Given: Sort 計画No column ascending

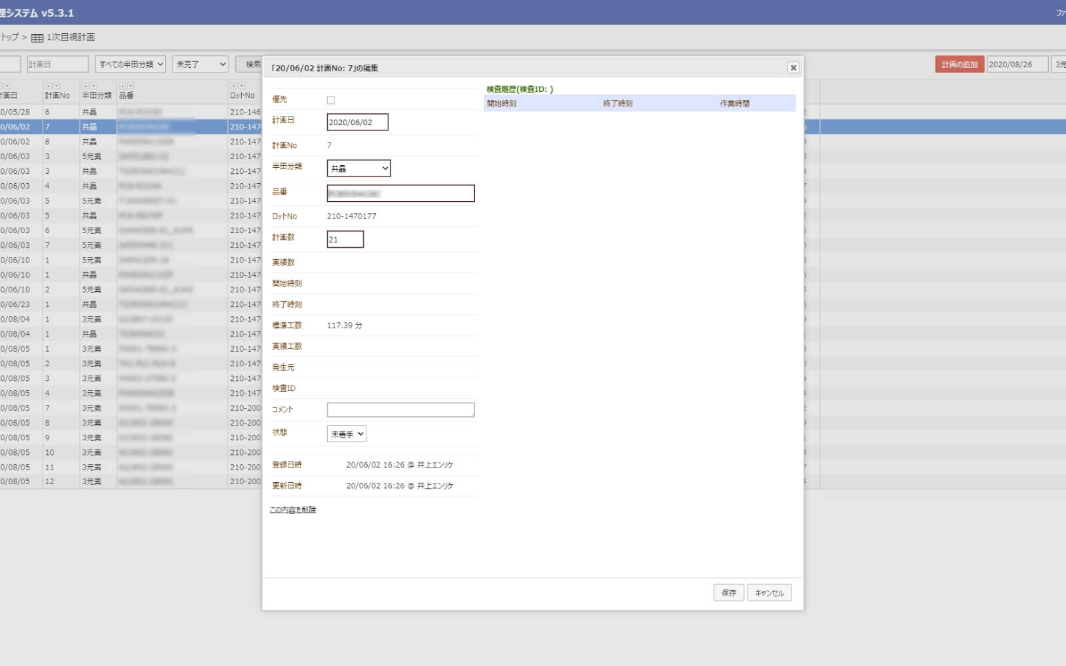Looking at the screenshot, I should (48, 86).
